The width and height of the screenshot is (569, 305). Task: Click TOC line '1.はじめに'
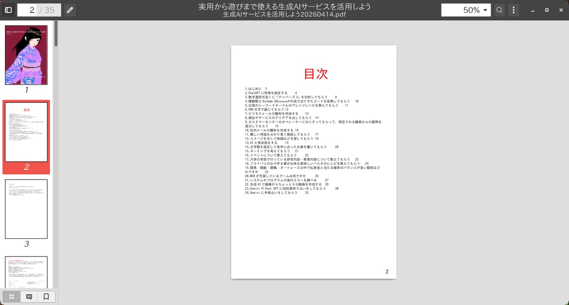click(256, 89)
